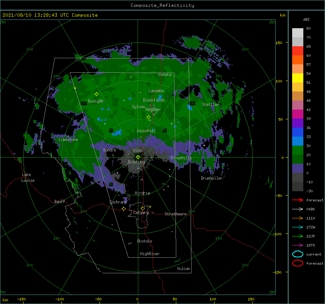Viewport: 325px width, 304px height.
Task: Pick the light gray 70–80 dBZ swatch
Action: point(298,33)
